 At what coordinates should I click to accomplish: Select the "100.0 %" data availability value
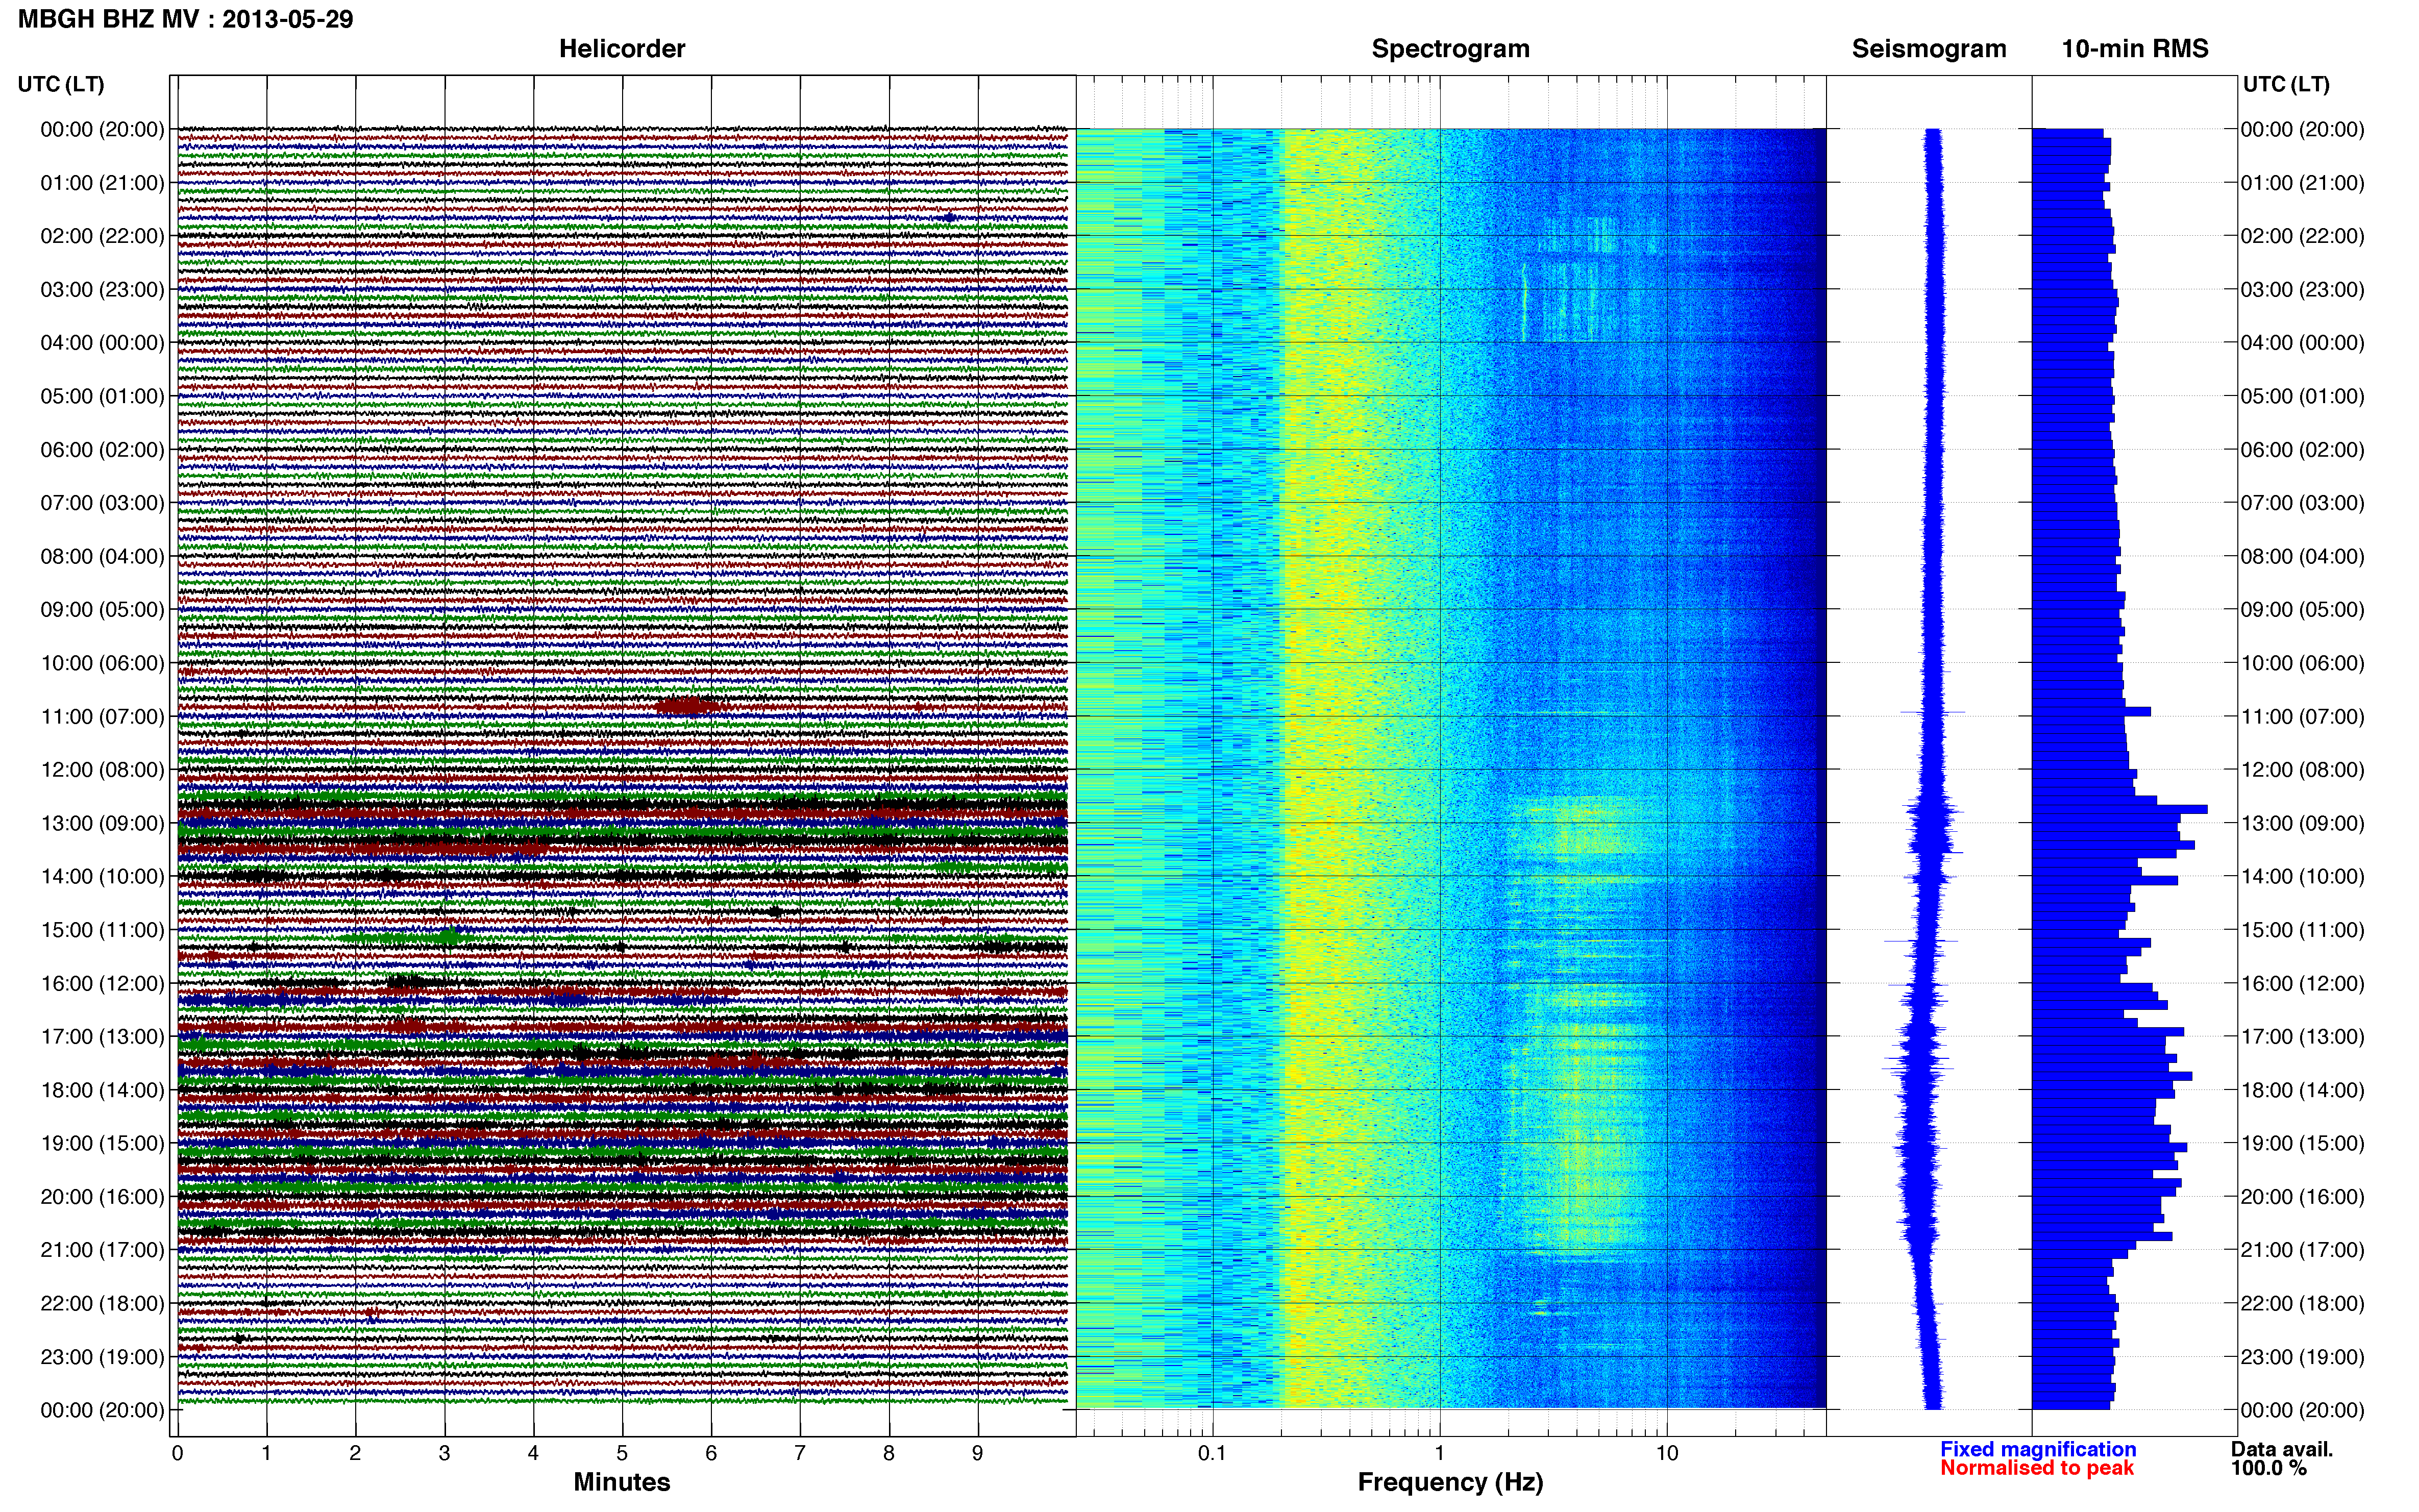tap(2269, 1468)
